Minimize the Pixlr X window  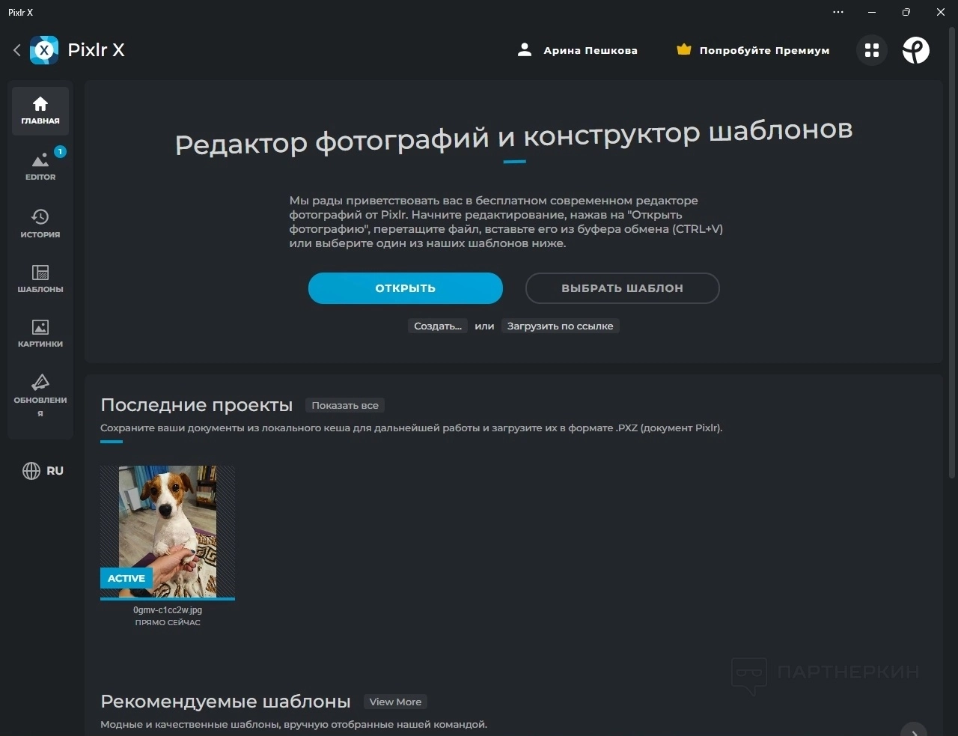pos(872,12)
